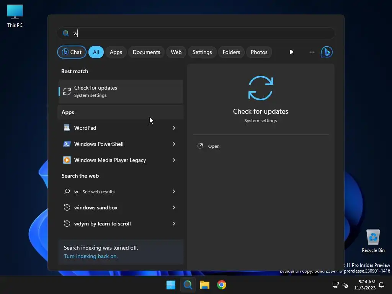Click the 'Search the web' section heading
This screenshot has height=294, width=392.
[x=80, y=176]
